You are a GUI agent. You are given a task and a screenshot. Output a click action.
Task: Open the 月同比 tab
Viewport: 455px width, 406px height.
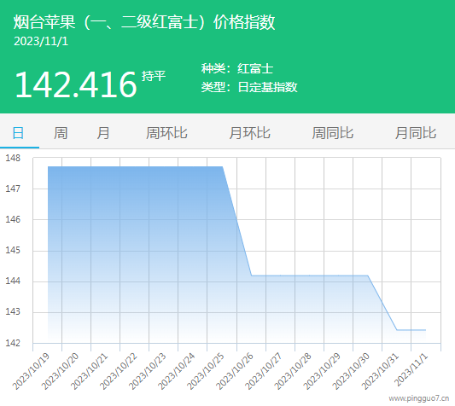pos(416,133)
